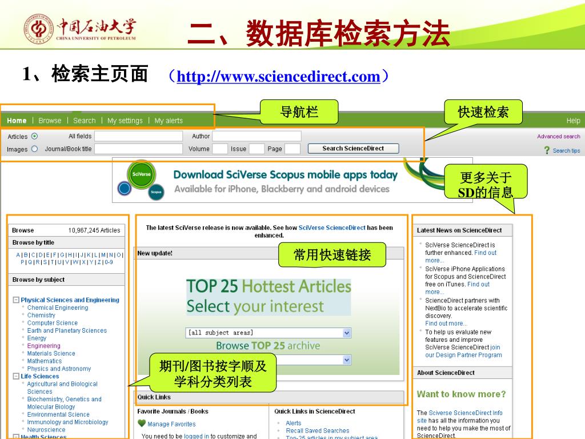Viewport: 585px width, 439px height.
Task: Click Find out more under further enhanced news
Action: point(485,253)
